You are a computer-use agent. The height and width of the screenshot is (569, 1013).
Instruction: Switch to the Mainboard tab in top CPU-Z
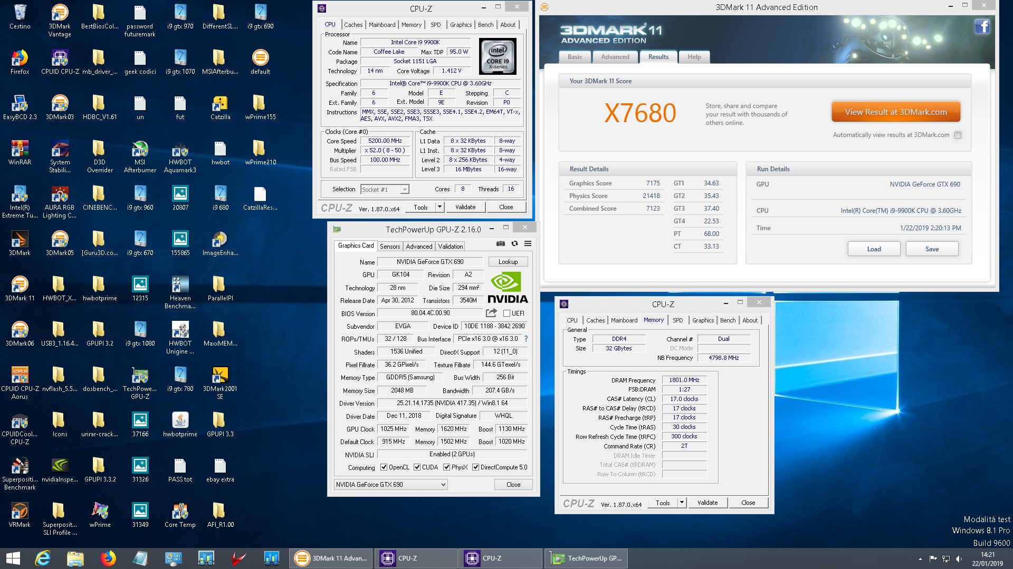(382, 25)
